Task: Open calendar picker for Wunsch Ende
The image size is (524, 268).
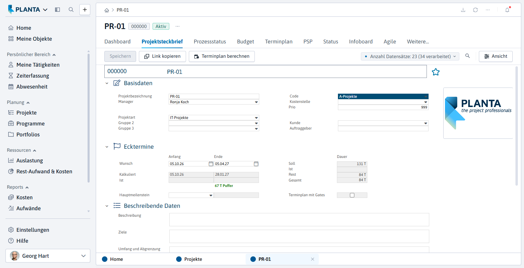Action: coord(256,164)
